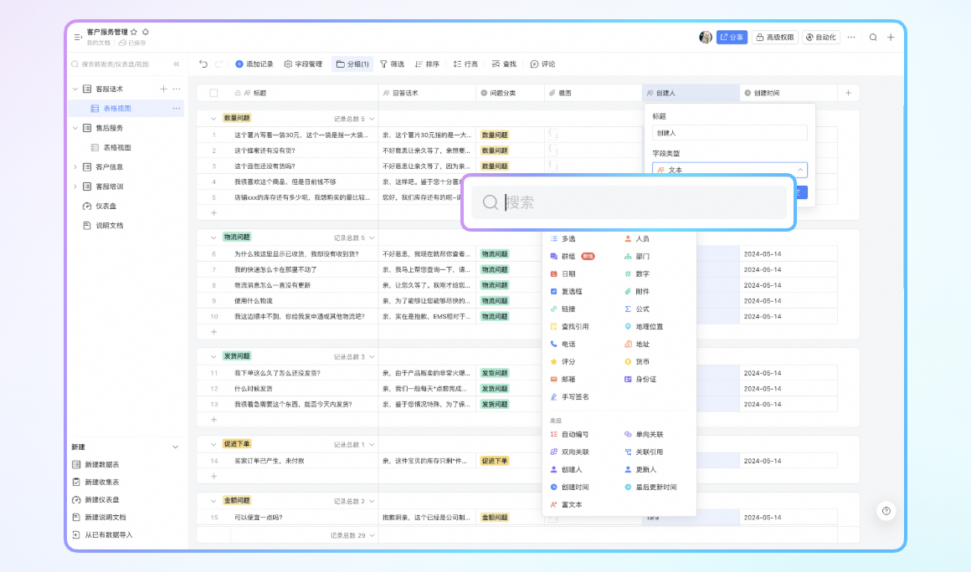Screen dimensions: 971x572
Task: Open 仪表盘 in the sidebar
Action: [100, 206]
